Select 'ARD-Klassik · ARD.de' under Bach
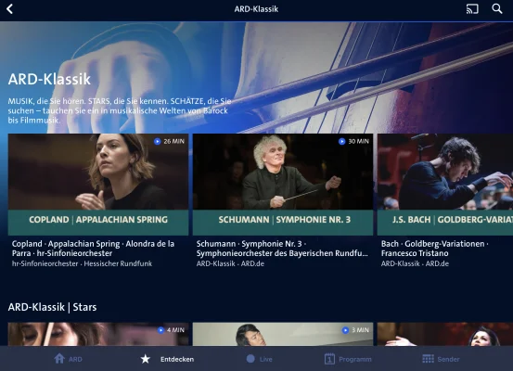This screenshot has height=371, width=513. coord(415,263)
